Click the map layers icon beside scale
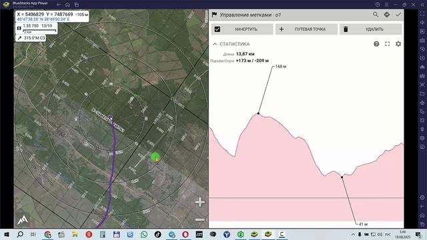 coord(19,28)
